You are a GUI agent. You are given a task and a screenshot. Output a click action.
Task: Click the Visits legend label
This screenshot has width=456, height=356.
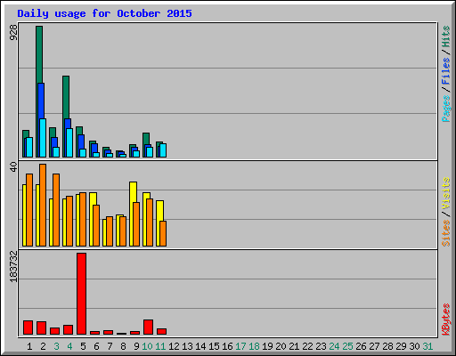(x=445, y=193)
